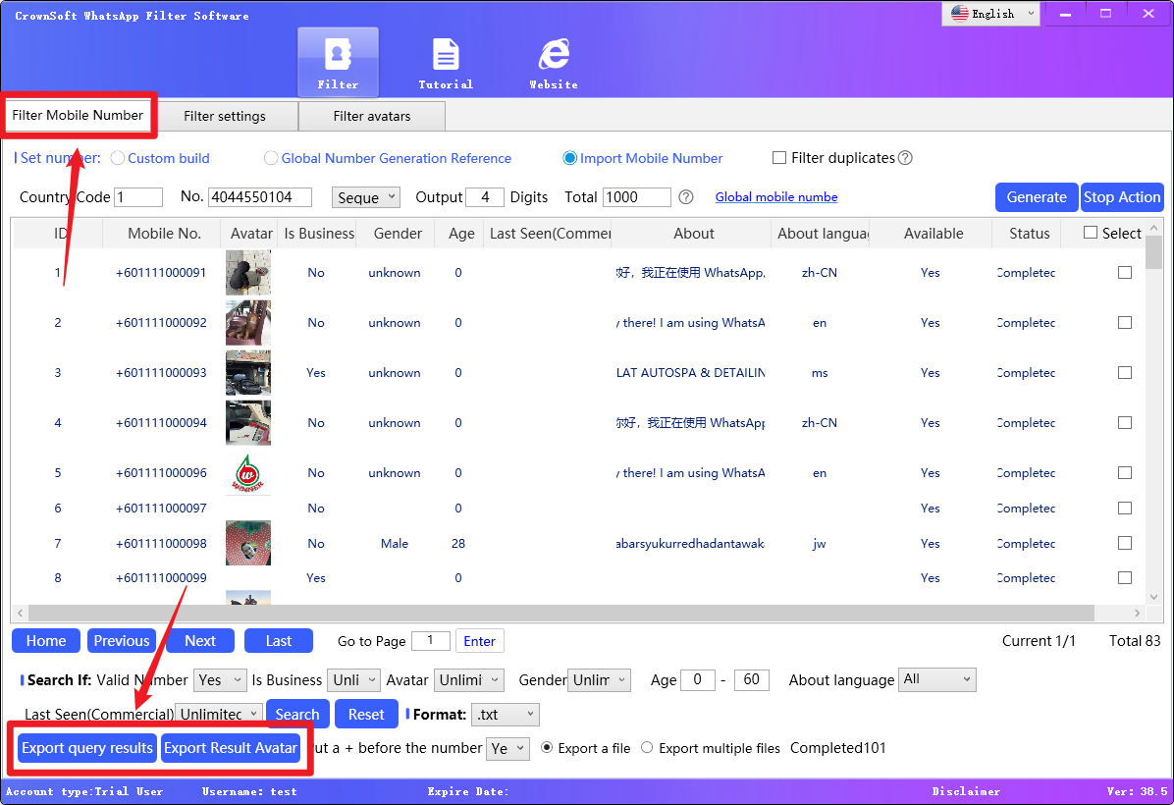1174x805 pixels.
Task: Enable Filter duplicates checkbox
Action: pos(779,158)
